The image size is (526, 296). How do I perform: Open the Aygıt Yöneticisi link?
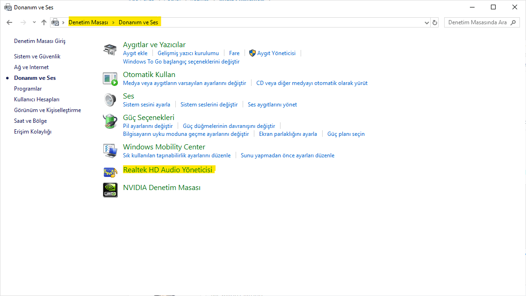(x=276, y=53)
